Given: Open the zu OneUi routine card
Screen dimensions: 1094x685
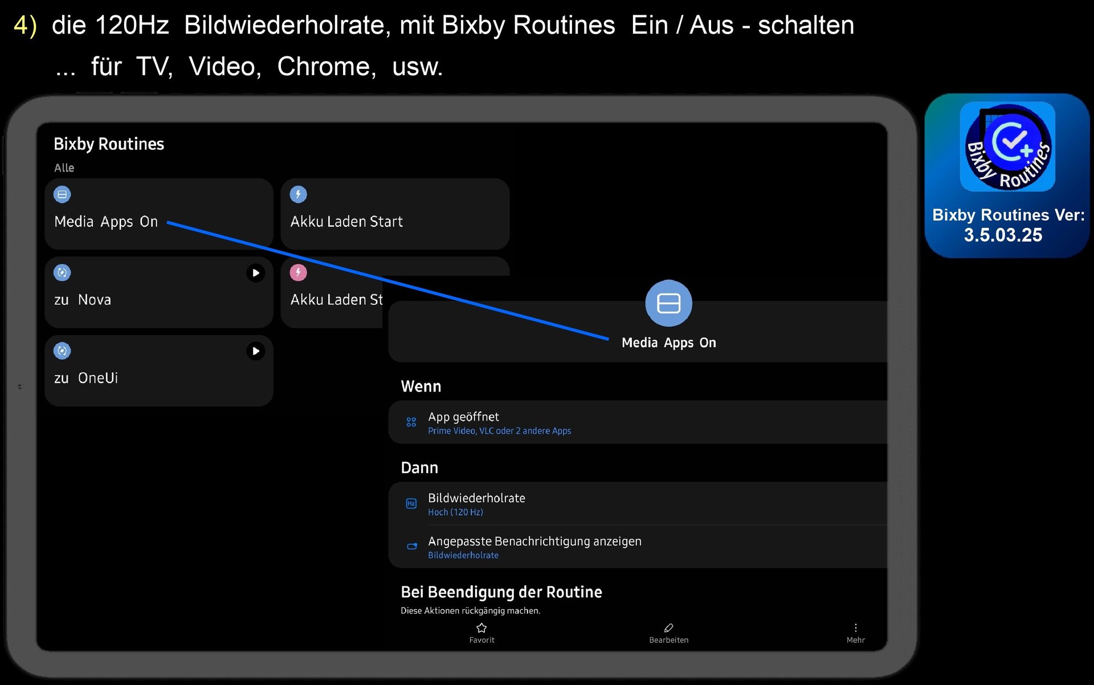Looking at the screenshot, I should (159, 370).
